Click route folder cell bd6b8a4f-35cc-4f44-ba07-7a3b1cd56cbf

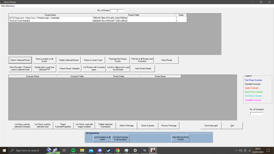coord(134,21)
